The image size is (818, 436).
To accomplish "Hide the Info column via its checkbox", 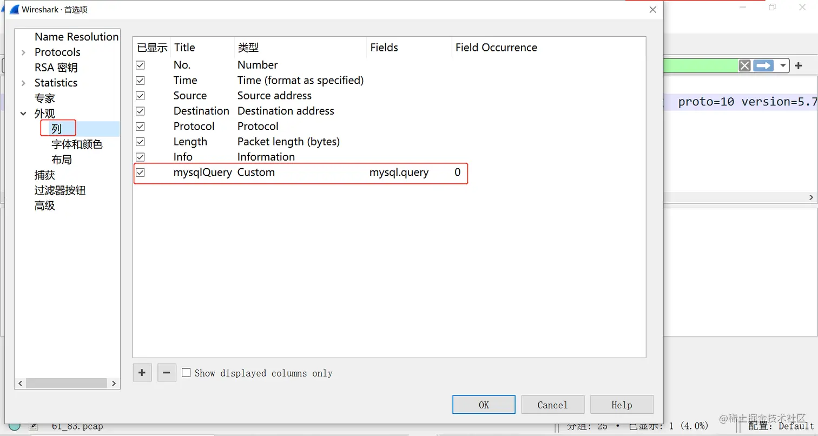I will [140, 157].
